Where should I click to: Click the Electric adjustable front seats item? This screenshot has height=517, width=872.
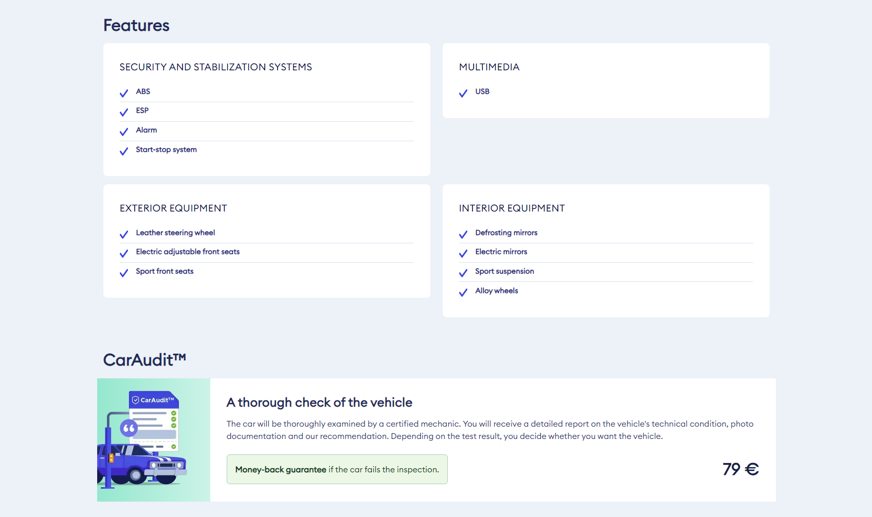coord(188,252)
